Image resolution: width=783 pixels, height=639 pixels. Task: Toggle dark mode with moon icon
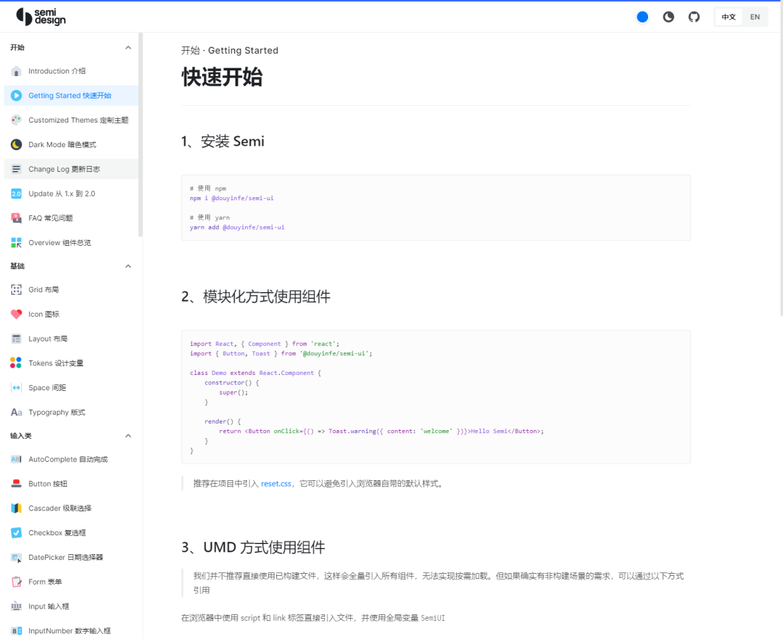[x=668, y=17]
